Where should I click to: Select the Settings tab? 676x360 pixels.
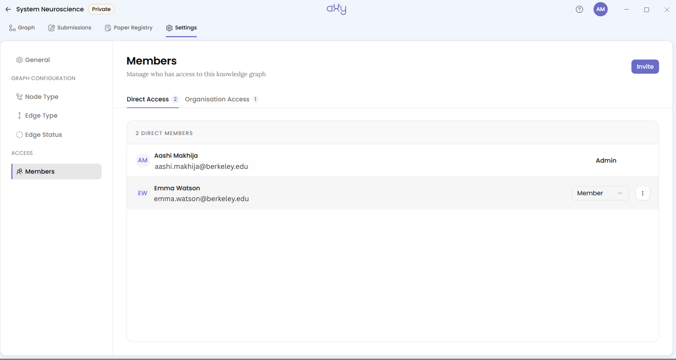click(x=181, y=28)
